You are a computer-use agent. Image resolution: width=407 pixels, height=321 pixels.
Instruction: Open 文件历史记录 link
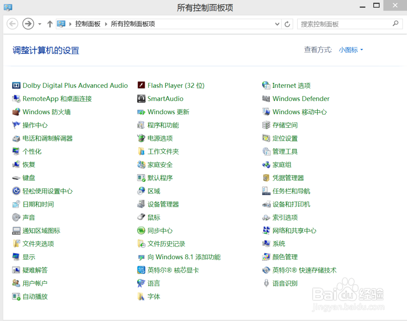tap(166, 244)
